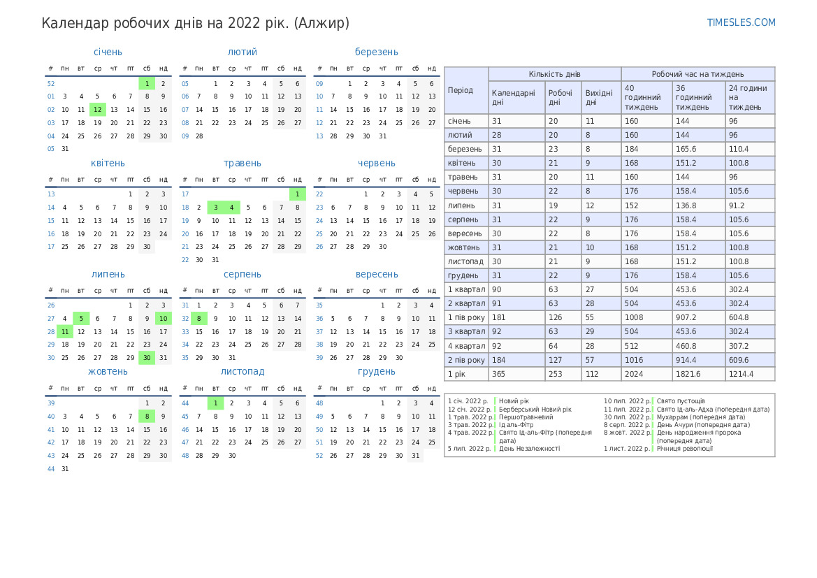Select the "вересень" month heading above its calendar

click(376, 274)
